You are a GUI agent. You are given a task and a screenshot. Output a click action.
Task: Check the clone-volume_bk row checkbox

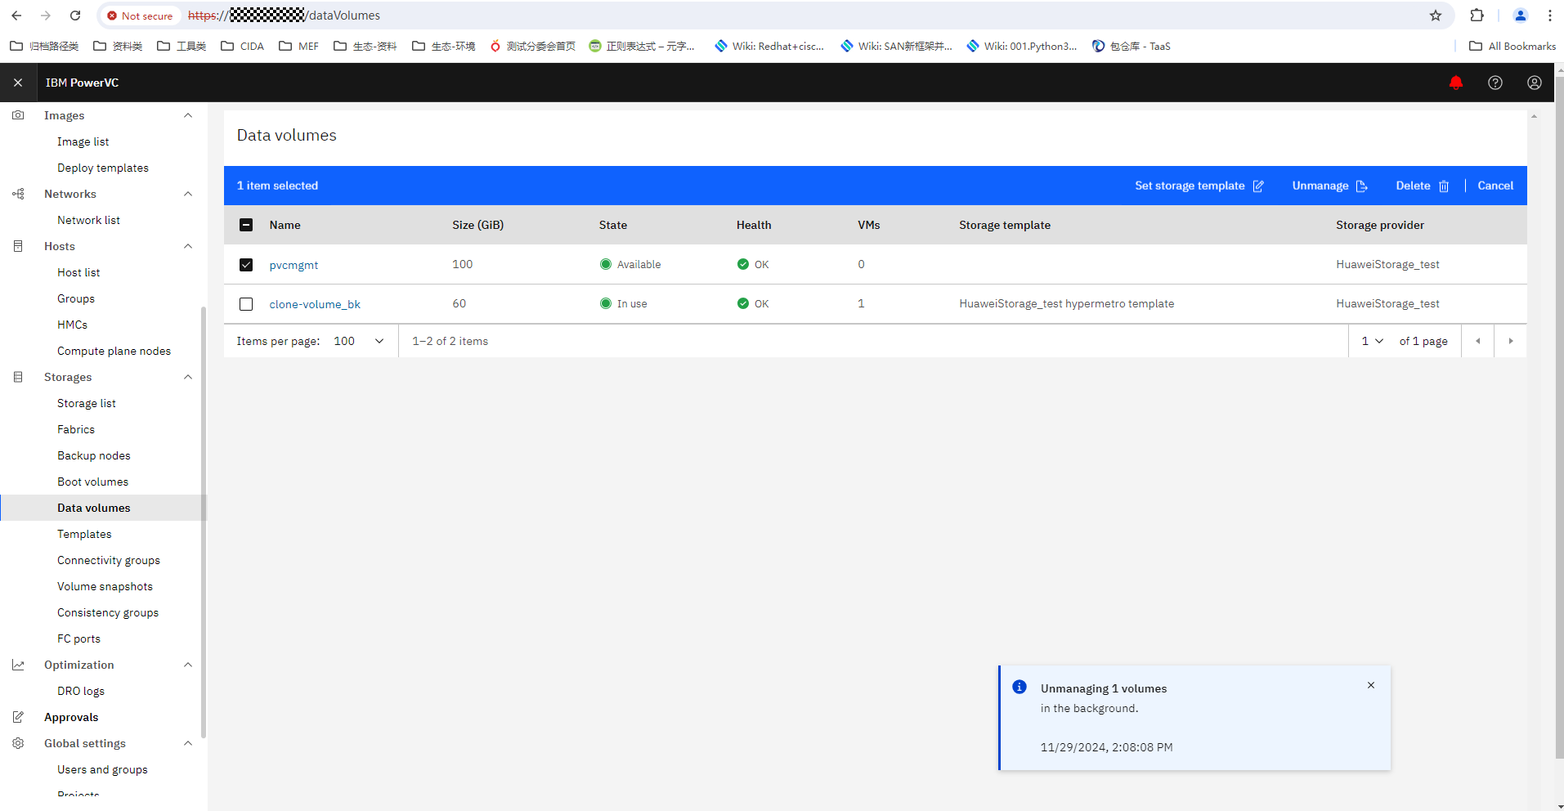[x=246, y=304]
